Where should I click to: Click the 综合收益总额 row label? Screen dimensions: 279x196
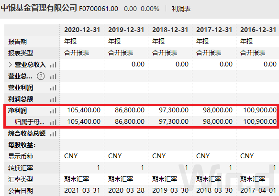tap(27, 133)
